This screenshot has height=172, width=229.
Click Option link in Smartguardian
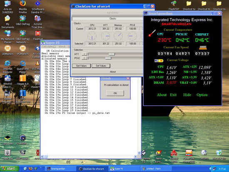click(202, 95)
